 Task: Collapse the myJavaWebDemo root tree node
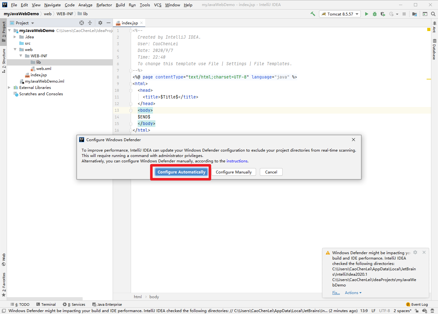9,30
